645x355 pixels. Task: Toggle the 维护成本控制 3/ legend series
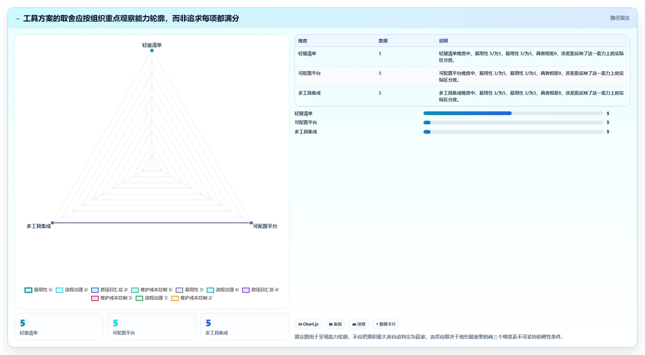tap(112, 298)
